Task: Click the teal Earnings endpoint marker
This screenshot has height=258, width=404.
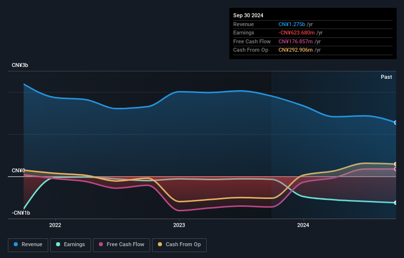Action: [396, 203]
